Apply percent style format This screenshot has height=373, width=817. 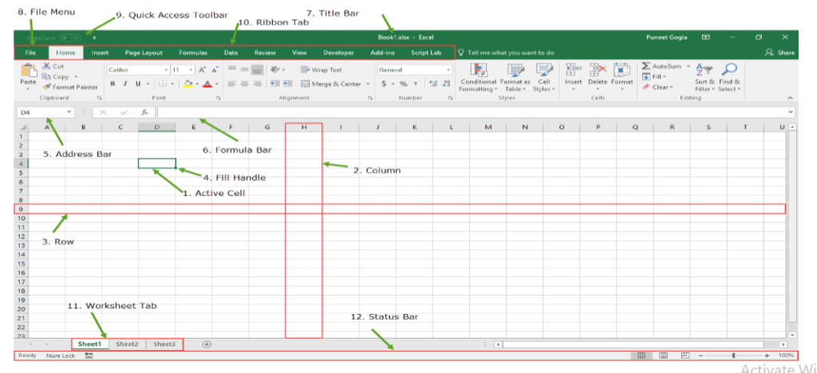tap(403, 84)
